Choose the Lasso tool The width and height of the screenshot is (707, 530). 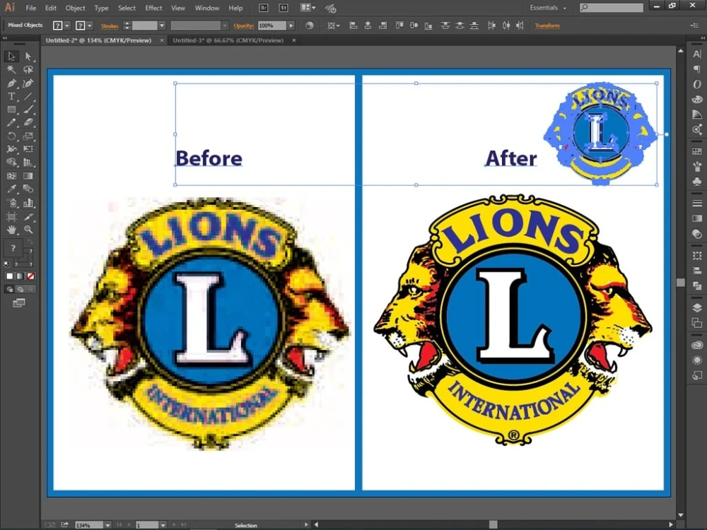coord(28,69)
